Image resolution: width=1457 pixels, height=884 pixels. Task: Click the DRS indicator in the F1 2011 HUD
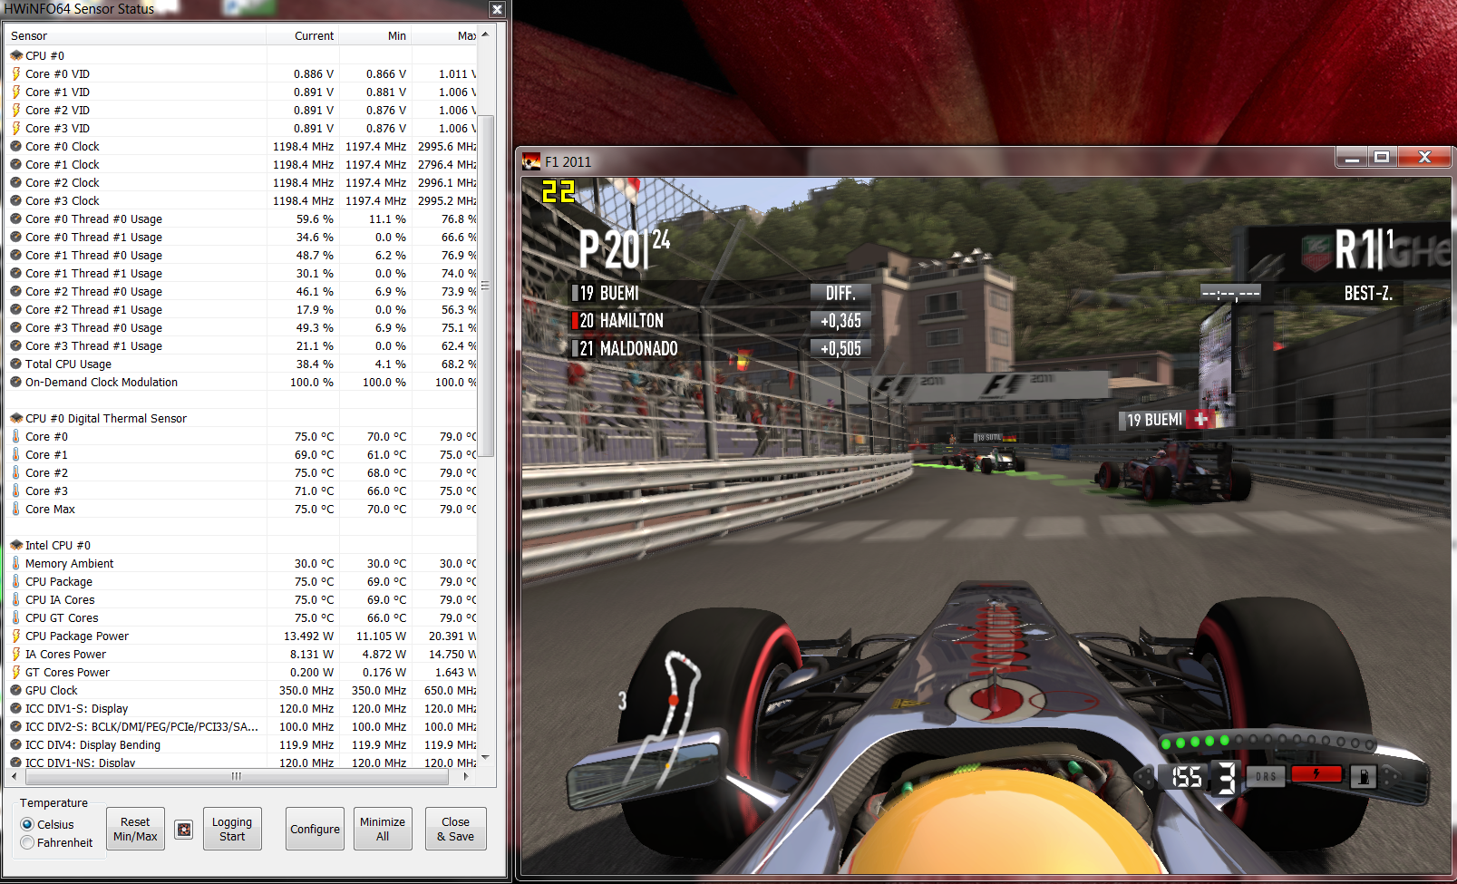(1267, 776)
